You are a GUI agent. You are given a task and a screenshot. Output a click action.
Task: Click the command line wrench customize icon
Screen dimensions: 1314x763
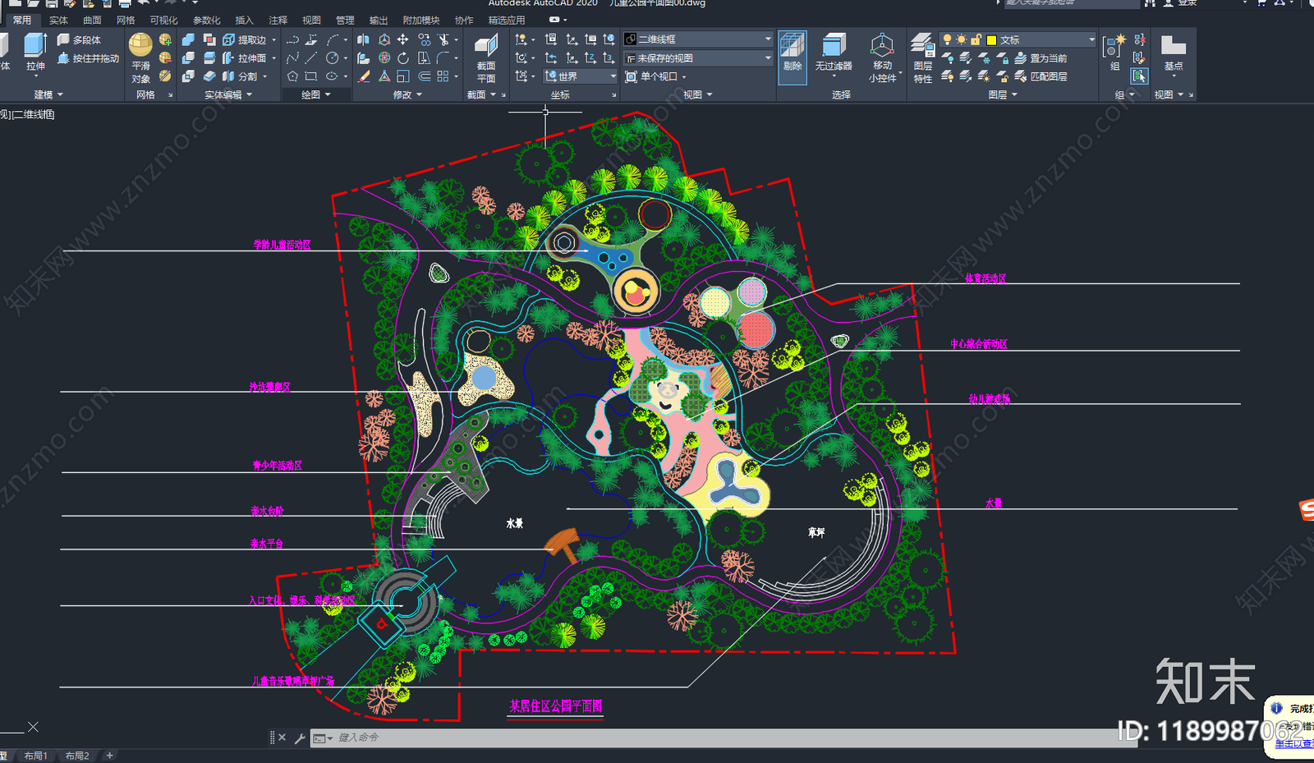[300, 738]
